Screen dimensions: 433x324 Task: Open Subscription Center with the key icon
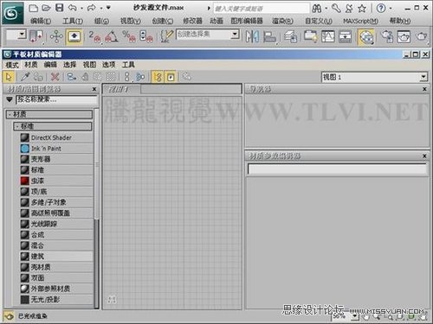[336, 9]
